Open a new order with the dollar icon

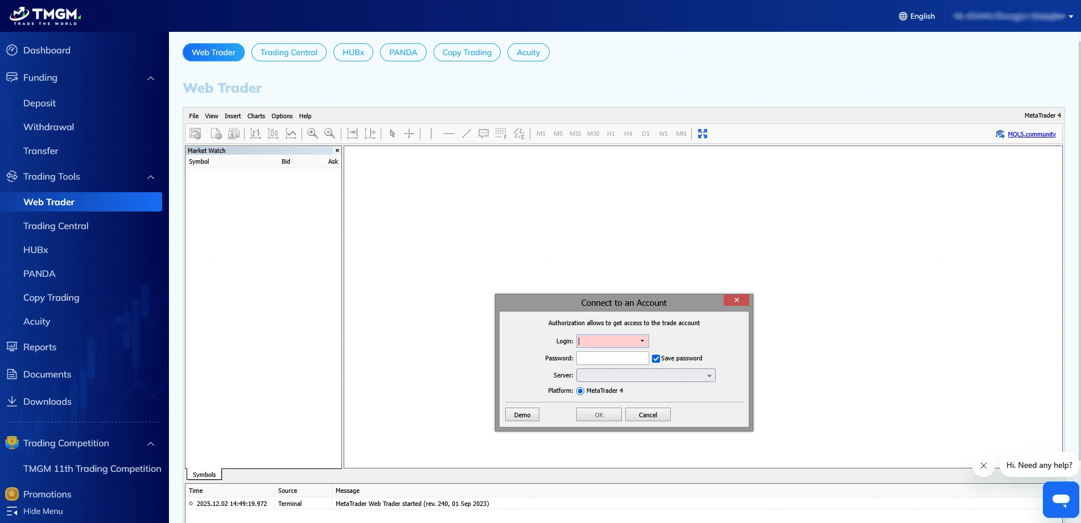coord(233,134)
